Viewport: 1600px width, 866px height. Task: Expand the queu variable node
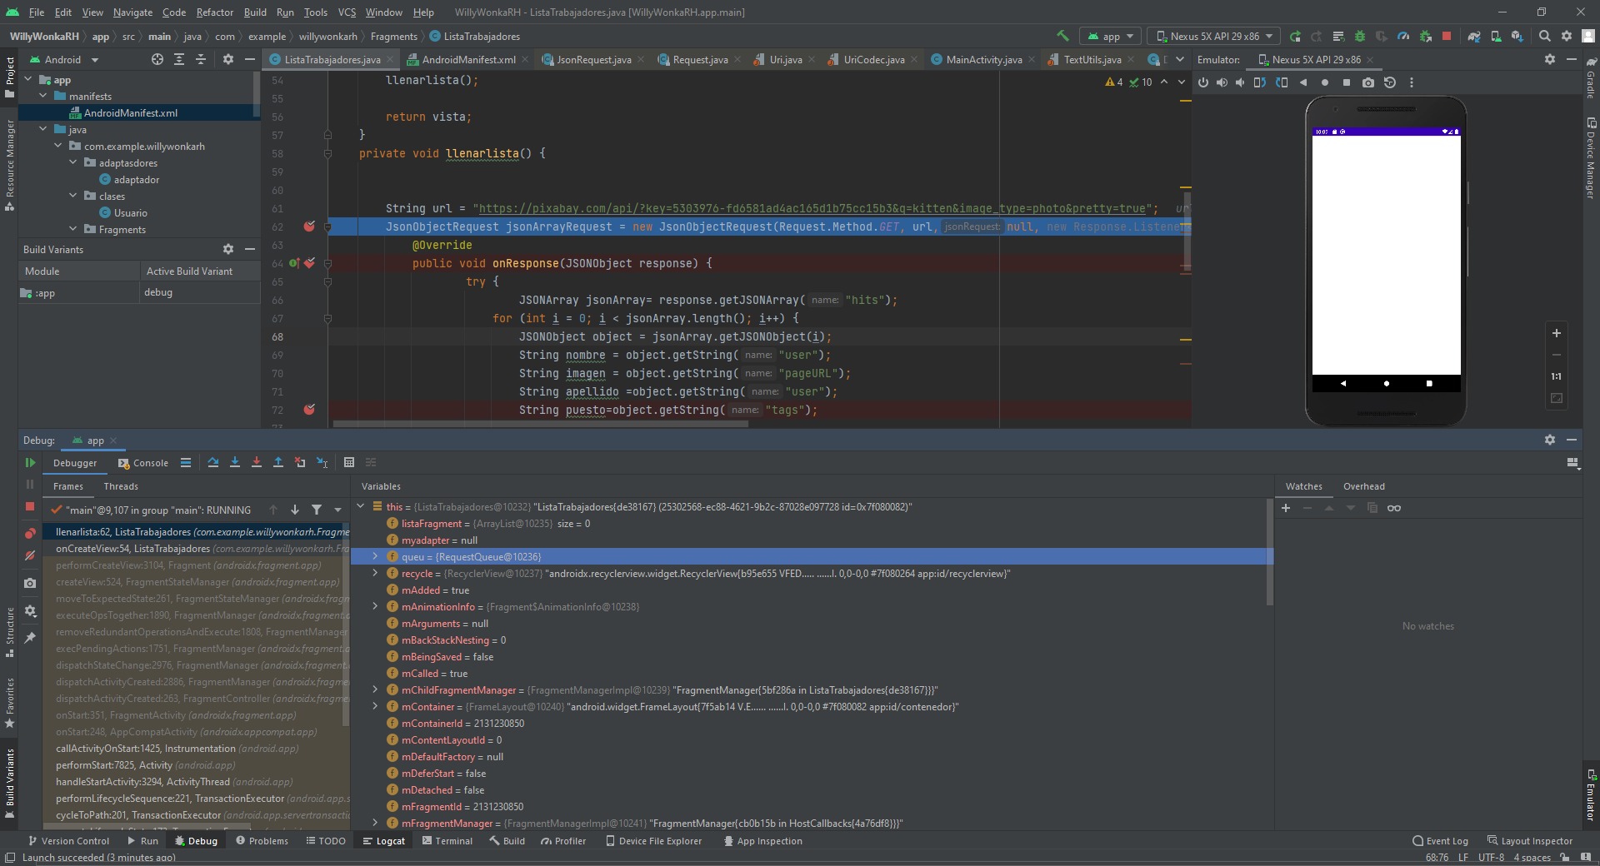(375, 556)
